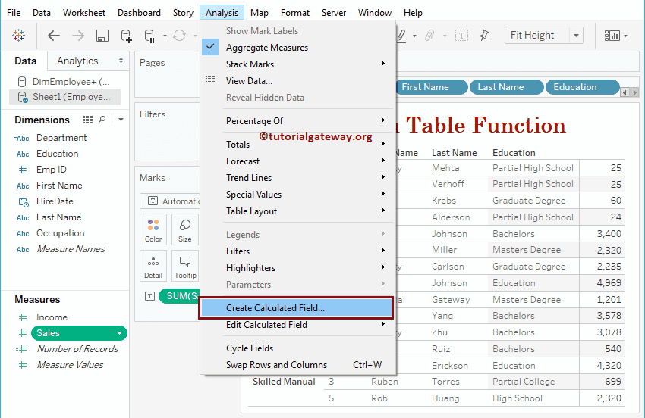The image size is (645, 418).
Task: Choose Cycle Fields menu entry
Action: (x=297, y=348)
